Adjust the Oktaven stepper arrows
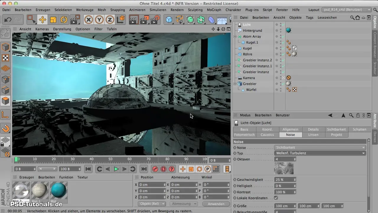378x213 pixels. click(294, 159)
